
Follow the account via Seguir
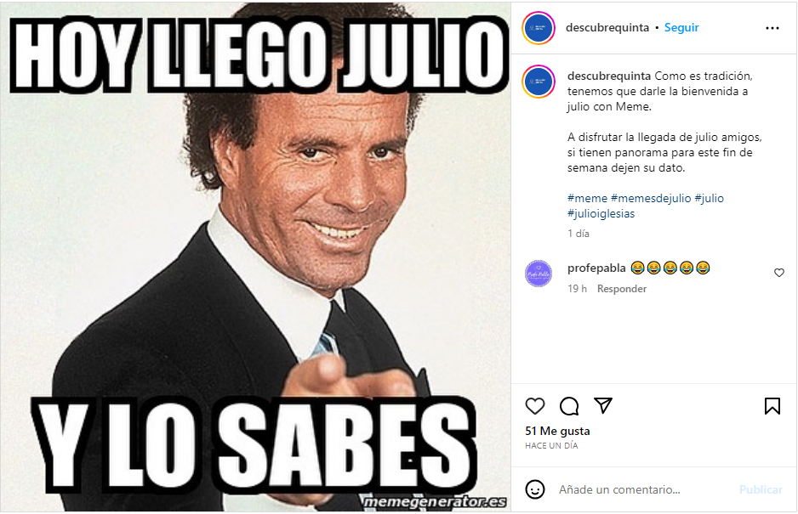pyautogui.click(x=681, y=27)
